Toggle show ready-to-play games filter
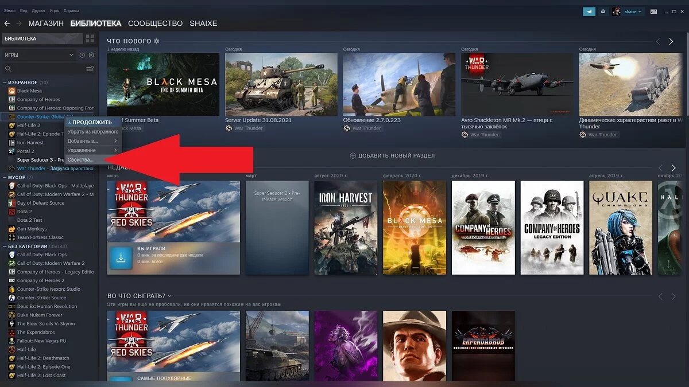This screenshot has height=387, width=689. (91, 55)
